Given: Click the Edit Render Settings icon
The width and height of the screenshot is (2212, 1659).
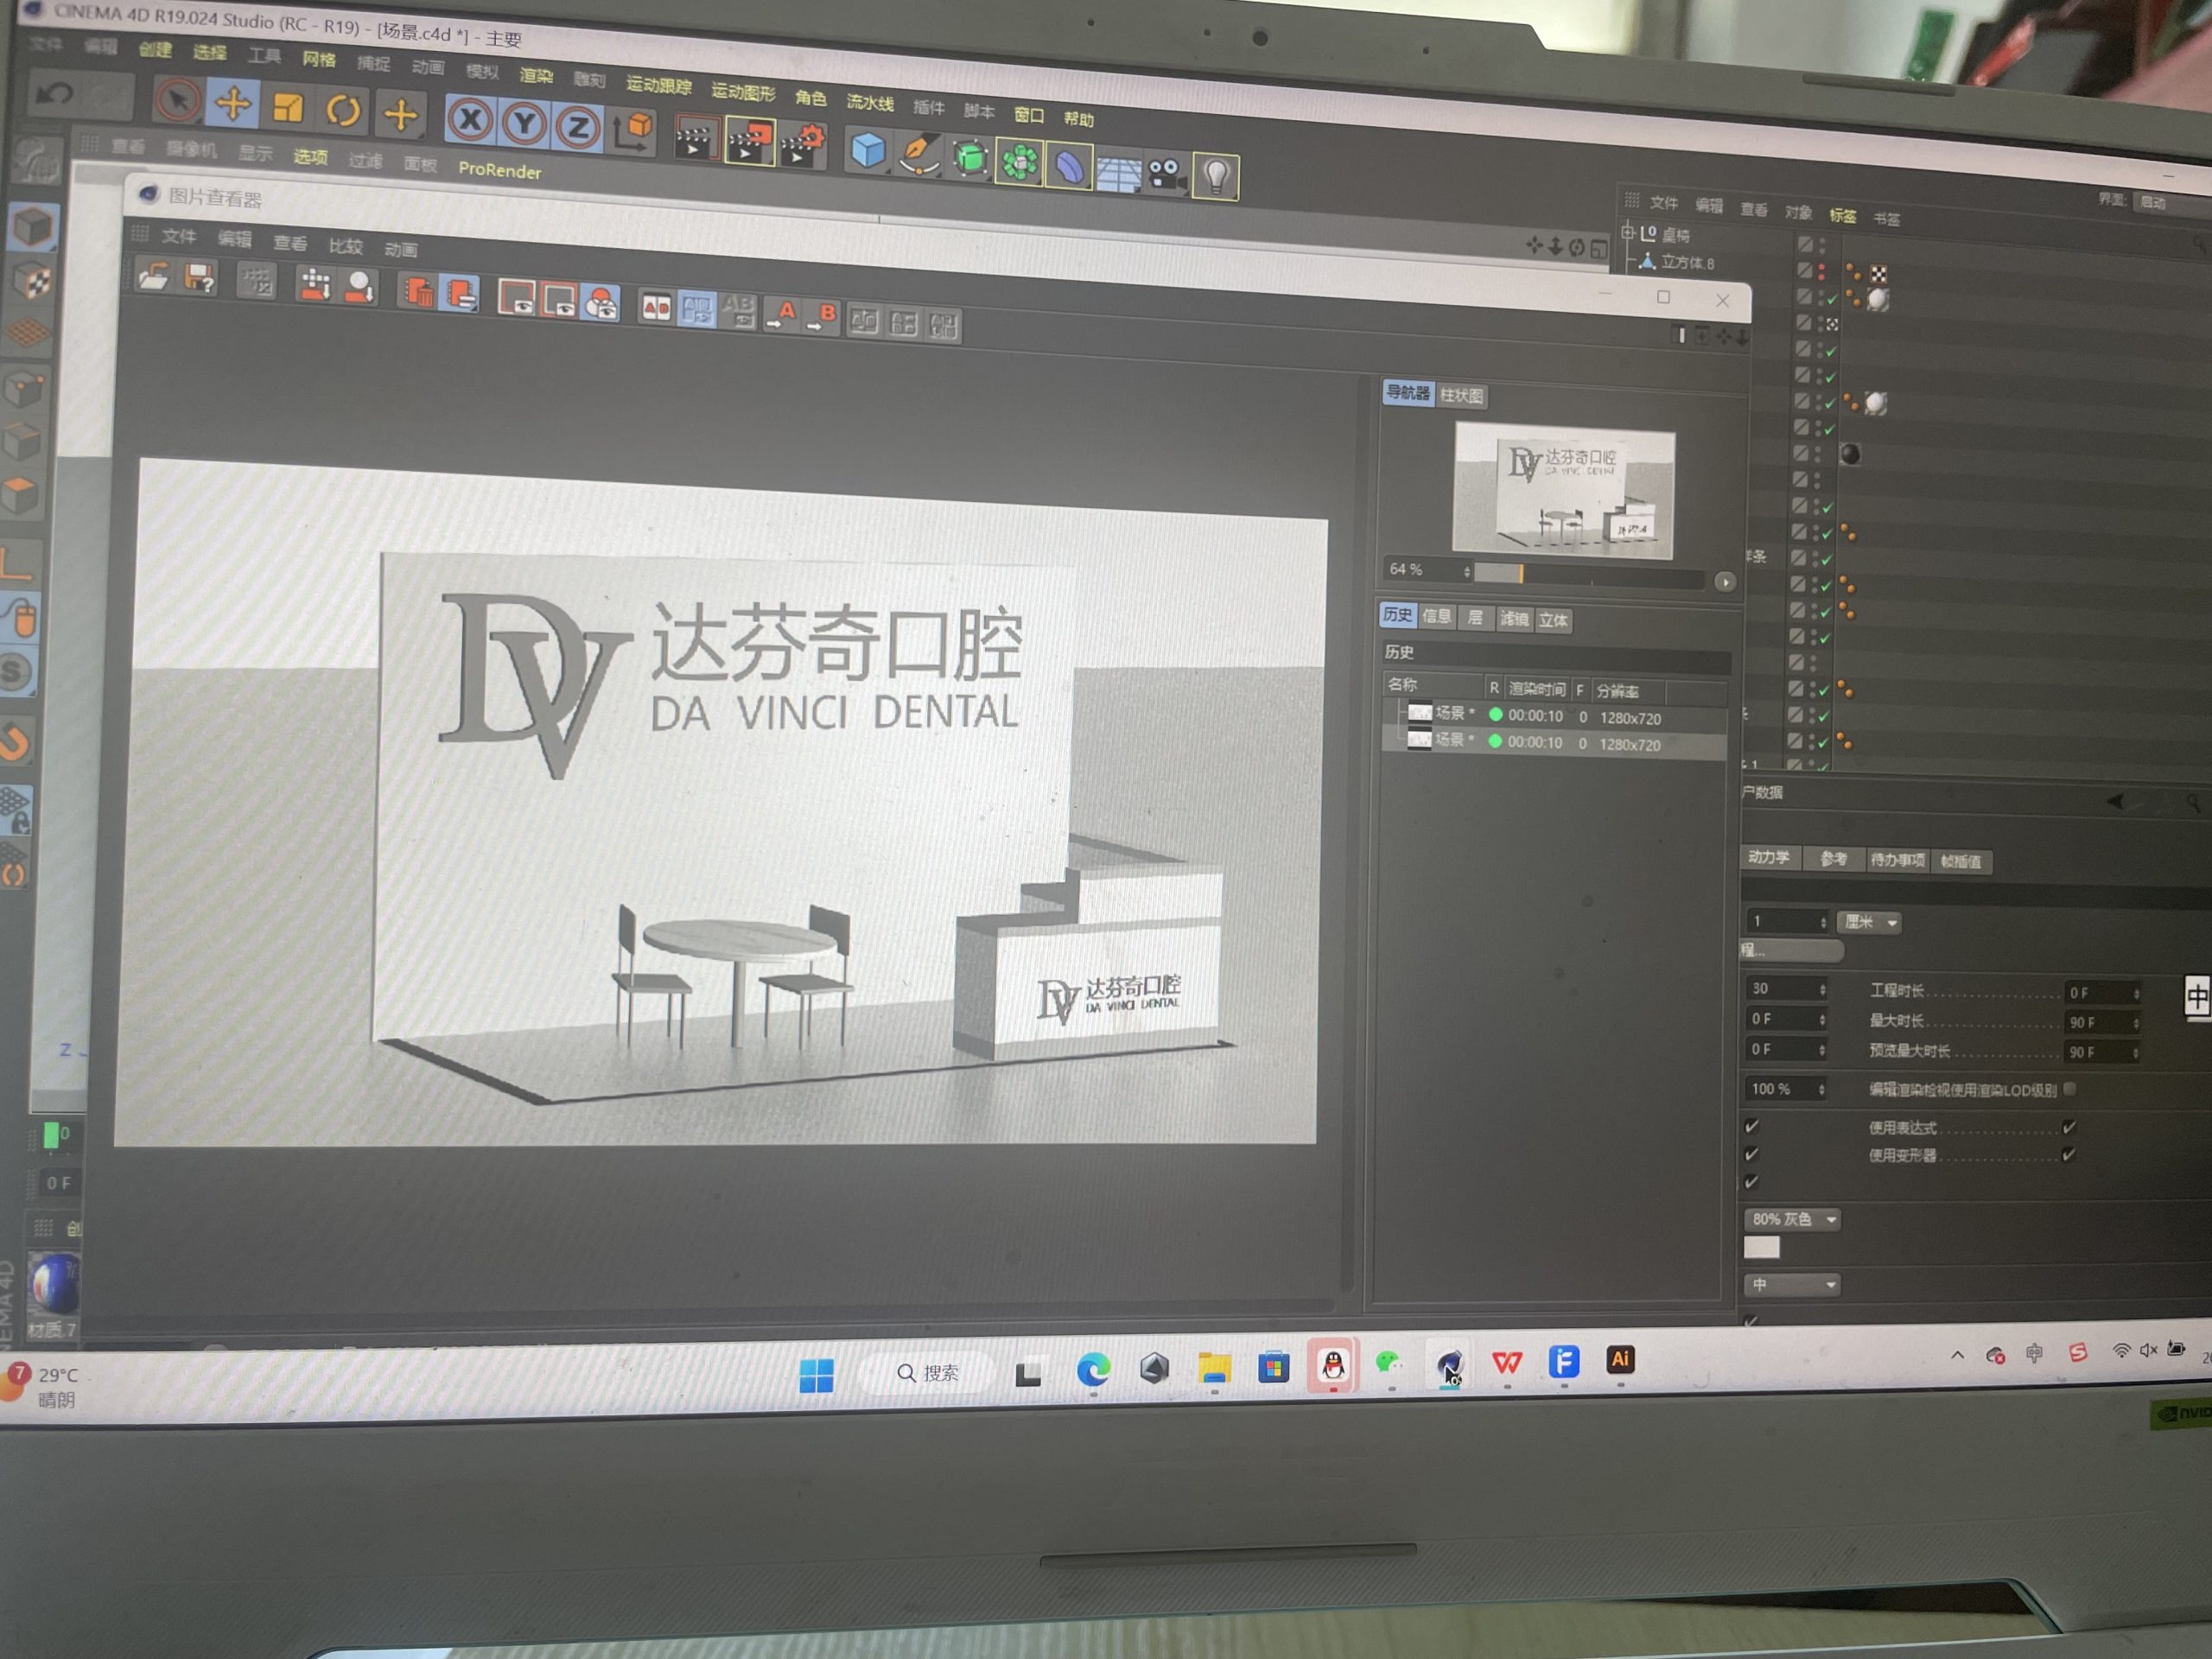Looking at the screenshot, I should click(803, 146).
